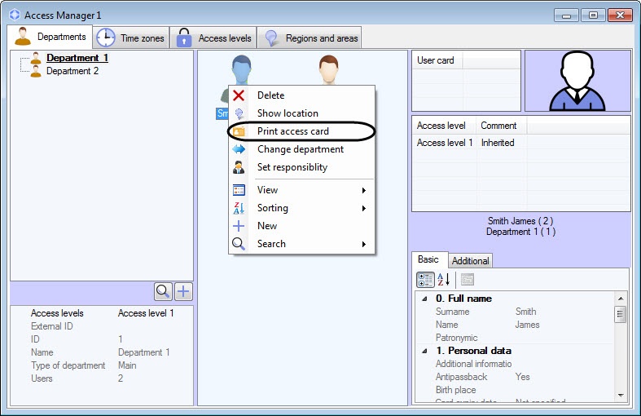Collapse the 1. Personal data category
This screenshot has height=416, width=641.
click(424, 351)
